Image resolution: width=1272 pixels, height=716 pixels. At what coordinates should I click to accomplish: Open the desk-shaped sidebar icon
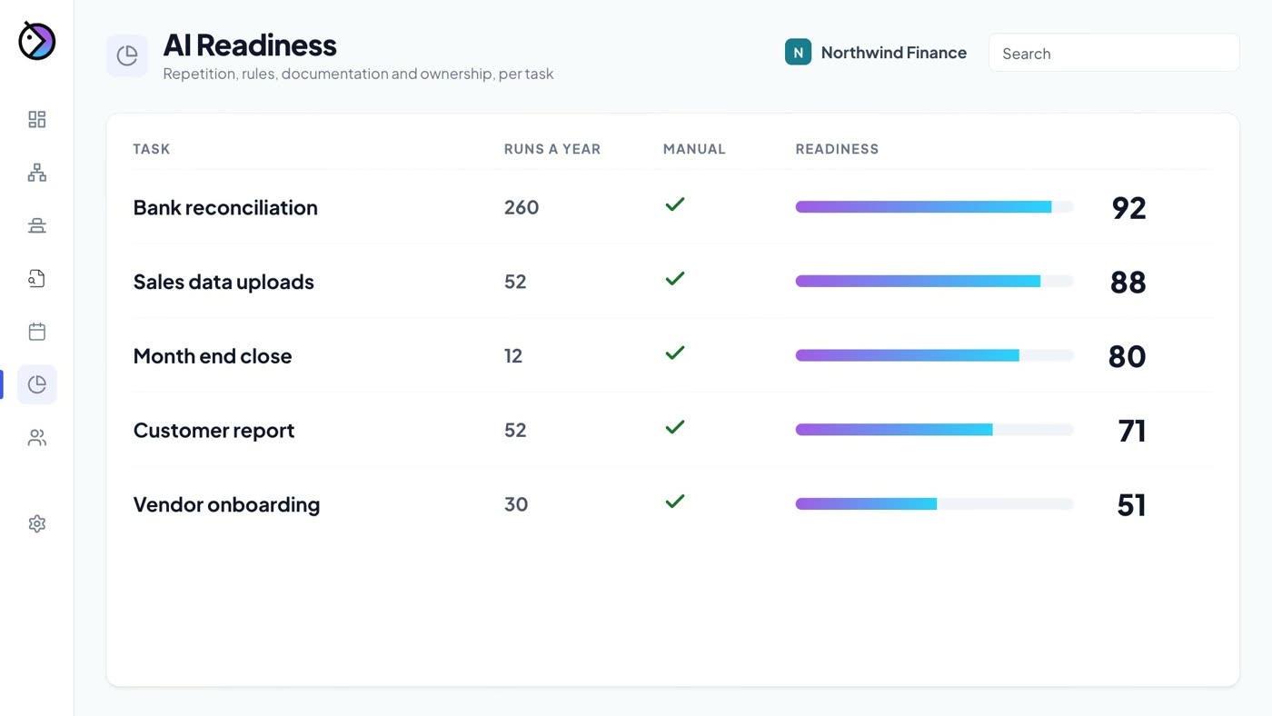point(37,225)
